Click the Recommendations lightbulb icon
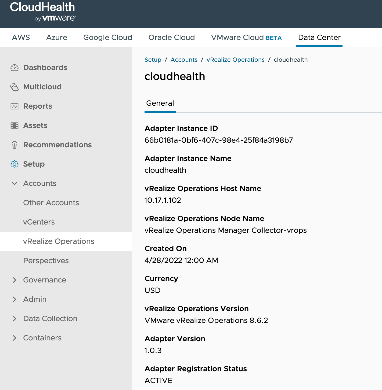This screenshot has height=390, width=382. pyautogui.click(x=15, y=145)
